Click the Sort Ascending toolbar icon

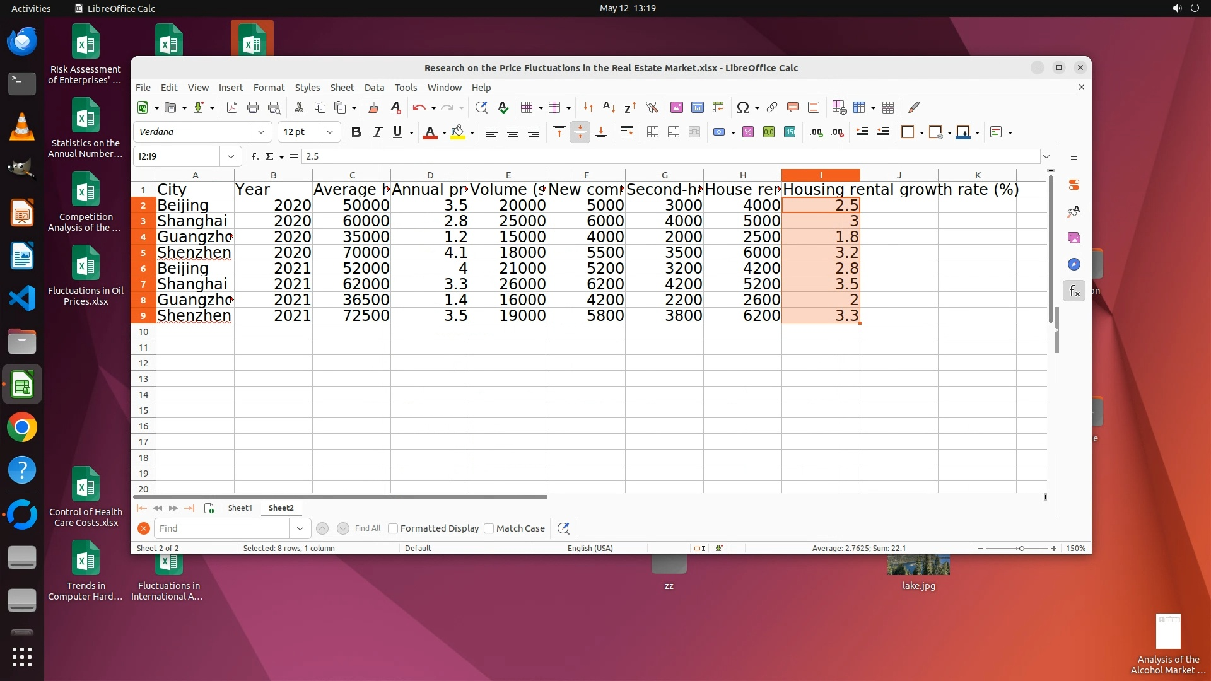[x=609, y=108]
